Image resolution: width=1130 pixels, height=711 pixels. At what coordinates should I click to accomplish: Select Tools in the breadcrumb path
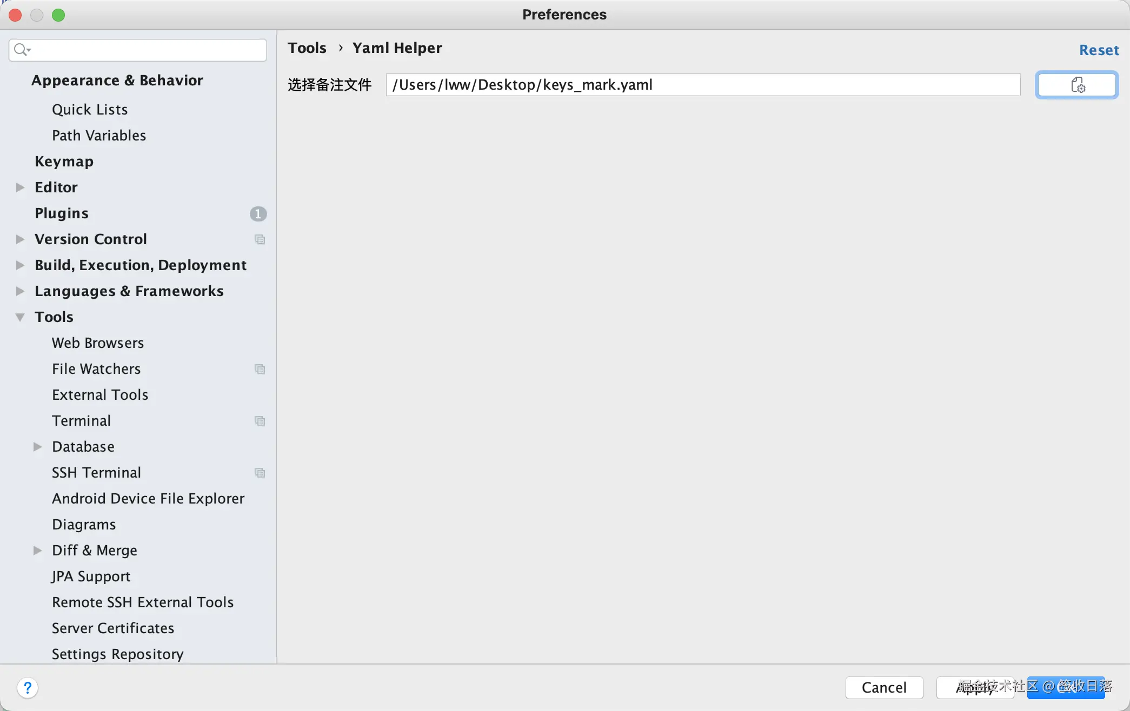pyautogui.click(x=307, y=48)
